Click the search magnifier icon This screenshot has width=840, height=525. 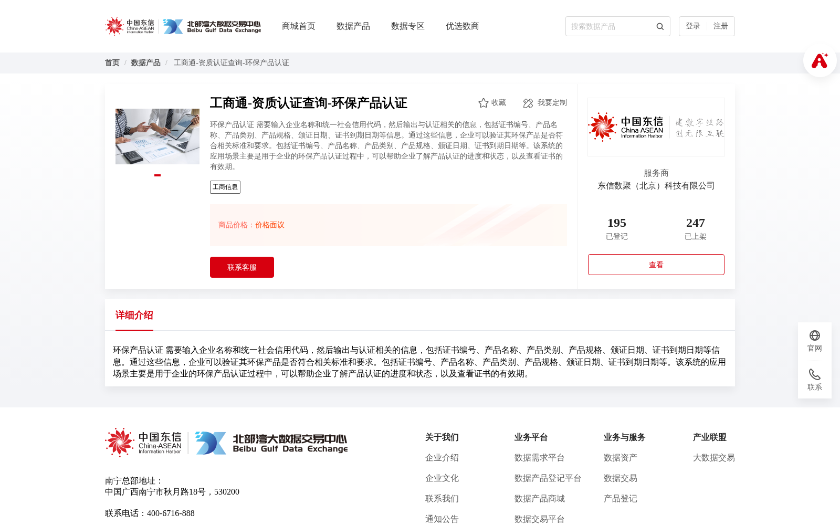pyautogui.click(x=660, y=26)
